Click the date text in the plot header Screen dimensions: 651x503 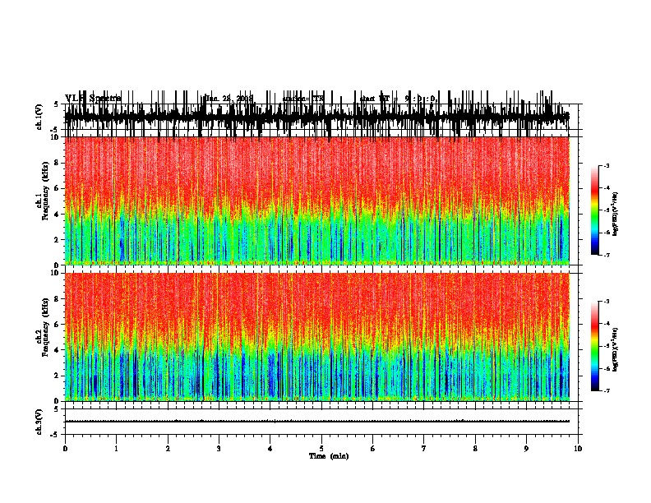pos(229,99)
